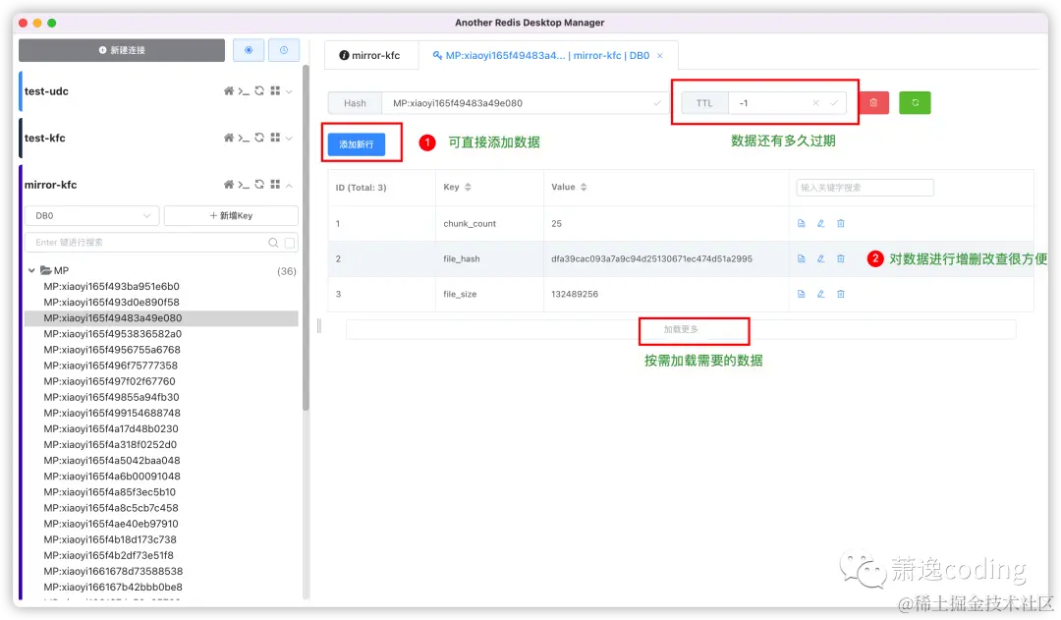Edit the file_hash row
Screen dimensions: 1061x620
(820, 258)
